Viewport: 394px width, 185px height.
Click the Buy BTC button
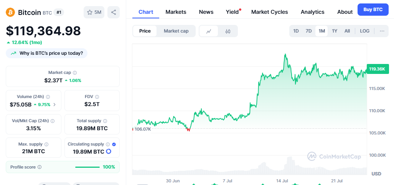coord(373,10)
